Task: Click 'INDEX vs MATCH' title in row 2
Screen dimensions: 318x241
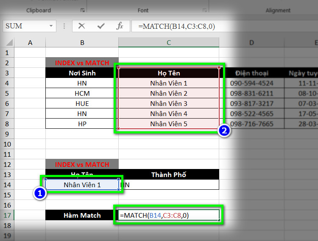Action: pos(82,63)
